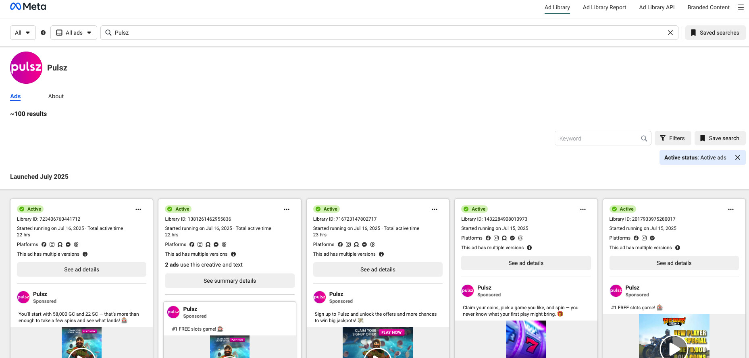Open options menu for ad 1381261462955836
This screenshot has width=749, height=358.
click(287, 209)
